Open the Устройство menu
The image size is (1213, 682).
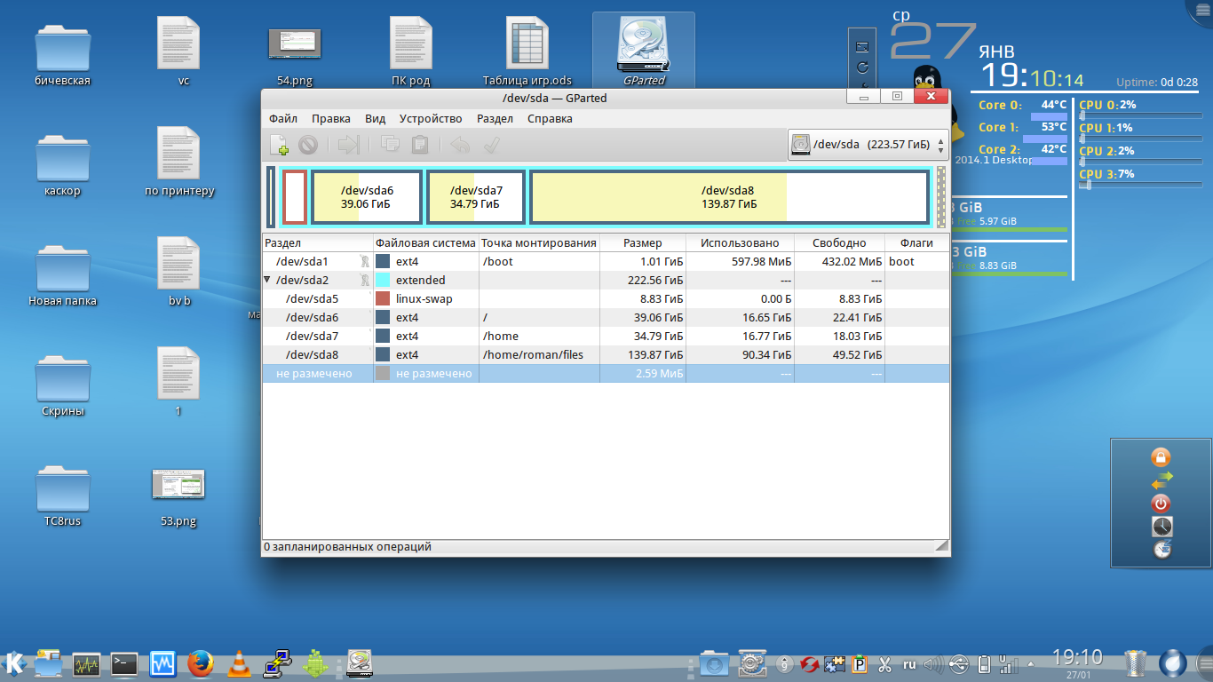tap(431, 119)
